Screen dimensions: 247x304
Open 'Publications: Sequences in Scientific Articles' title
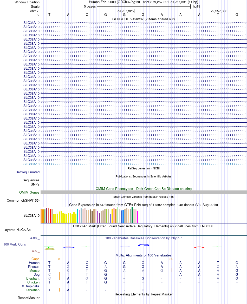pos(144,176)
